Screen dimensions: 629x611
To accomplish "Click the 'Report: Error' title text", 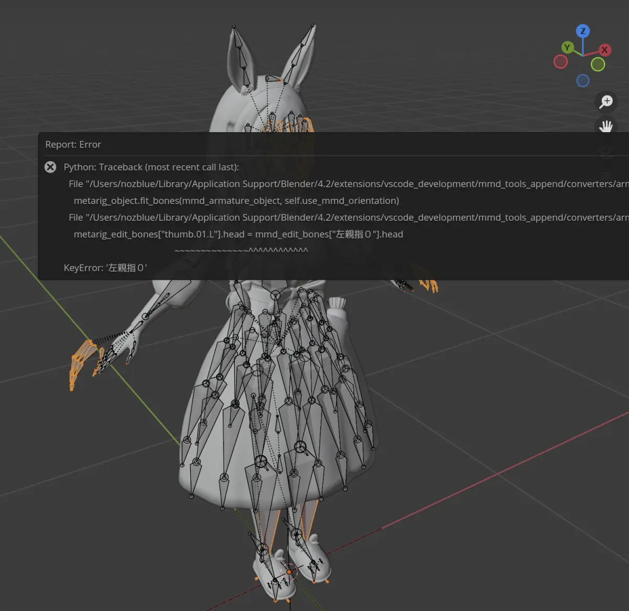I will pyautogui.click(x=73, y=144).
